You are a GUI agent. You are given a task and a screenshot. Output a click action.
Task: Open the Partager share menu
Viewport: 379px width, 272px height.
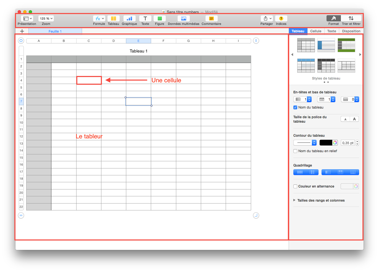click(267, 19)
